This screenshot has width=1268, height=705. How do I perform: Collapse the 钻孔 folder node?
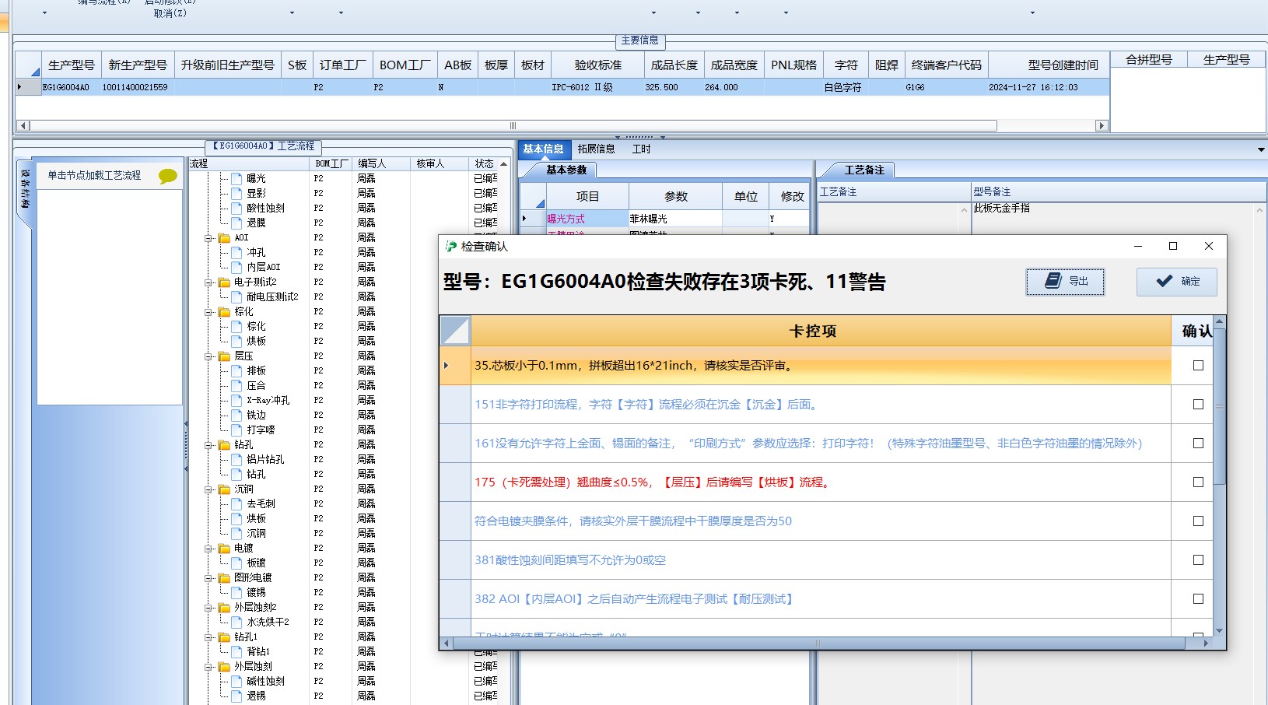[208, 445]
